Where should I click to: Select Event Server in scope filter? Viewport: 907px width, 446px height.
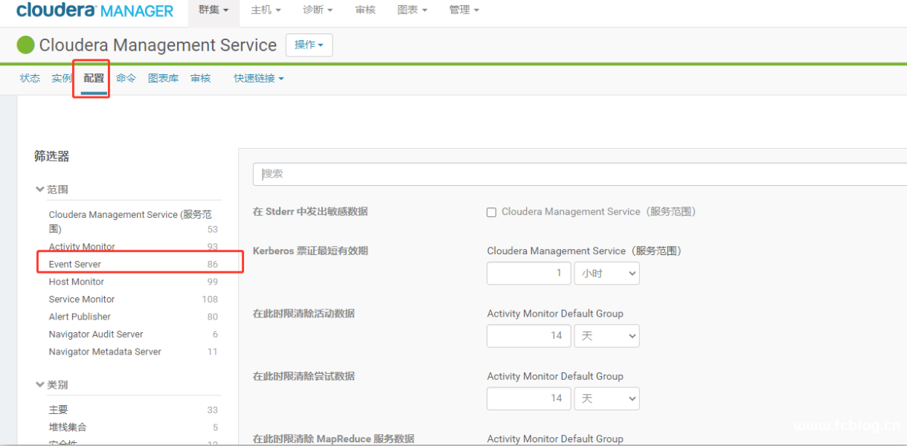[75, 264]
